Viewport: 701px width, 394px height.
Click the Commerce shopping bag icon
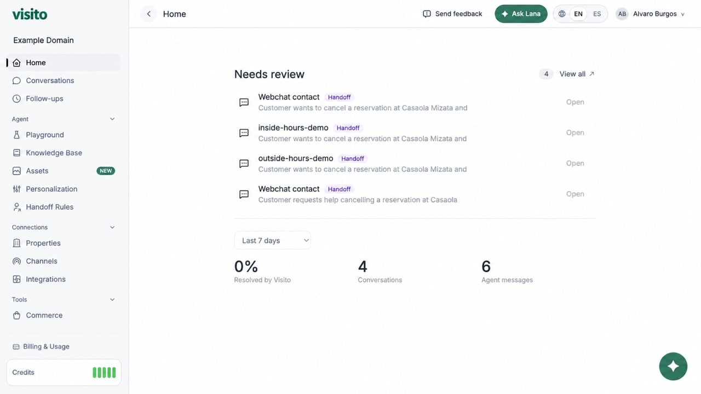pyautogui.click(x=16, y=315)
